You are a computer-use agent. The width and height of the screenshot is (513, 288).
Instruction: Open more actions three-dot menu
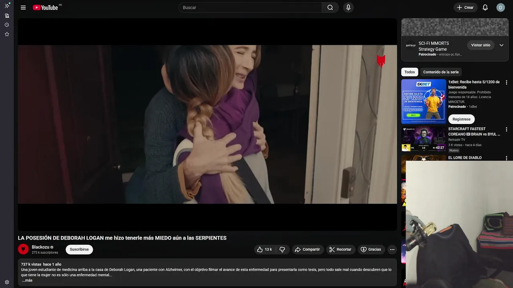pos(392,250)
